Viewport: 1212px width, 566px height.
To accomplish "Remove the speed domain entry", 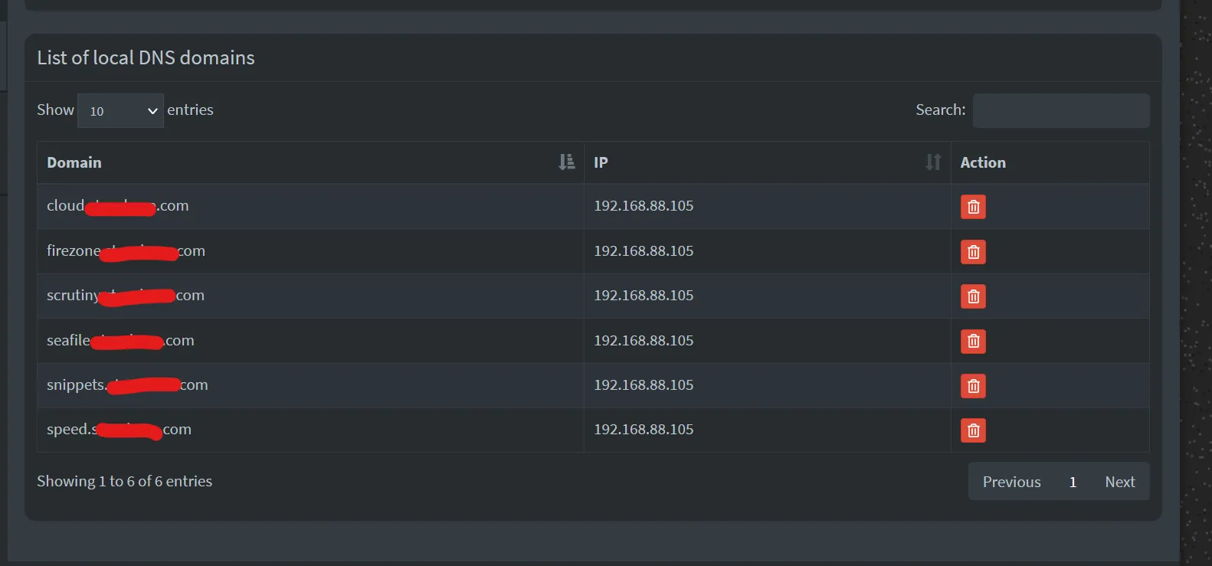I will click(x=972, y=430).
